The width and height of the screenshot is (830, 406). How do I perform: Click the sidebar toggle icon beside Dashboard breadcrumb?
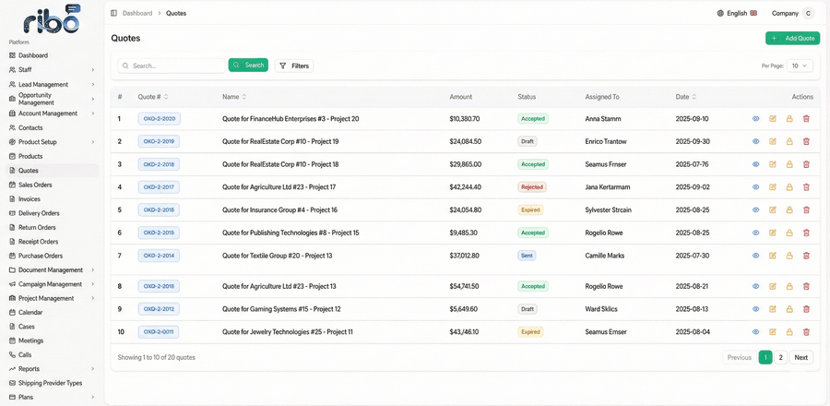[x=113, y=13]
